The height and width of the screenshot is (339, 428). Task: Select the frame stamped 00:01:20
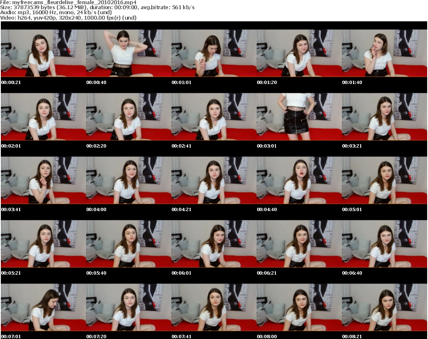click(x=299, y=53)
